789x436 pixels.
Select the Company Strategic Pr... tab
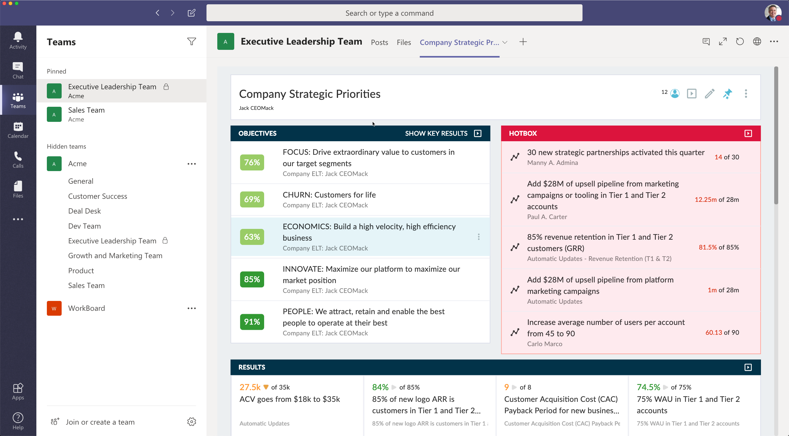coord(459,42)
